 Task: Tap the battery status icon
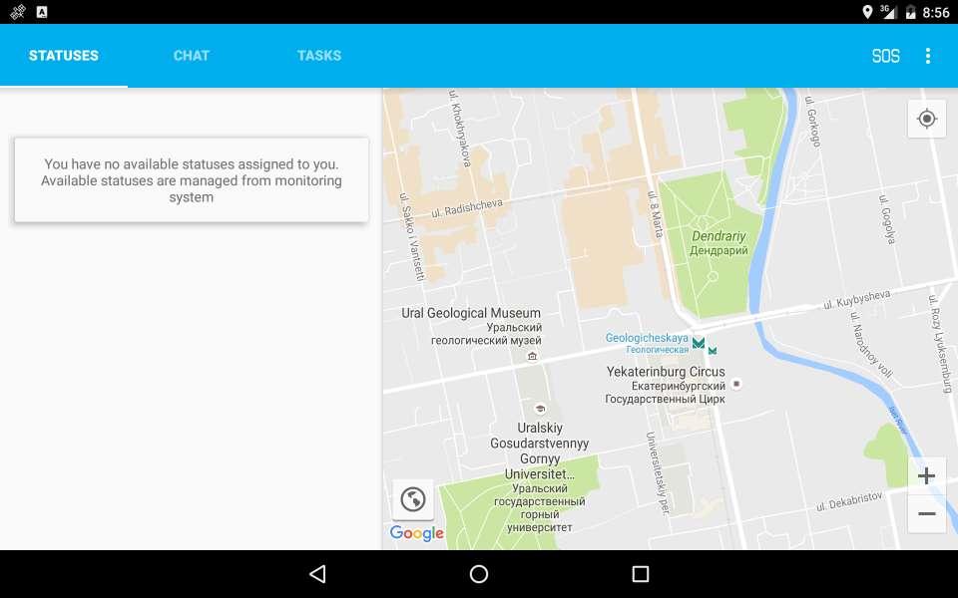pyautogui.click(x=910, y=12)
